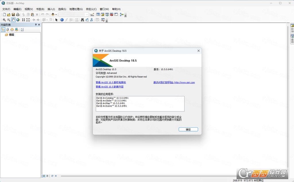The width and height of the screenshot is (294, 182).
Task: Open the 自定义(C) menu
Action: pyautogui.click(x=91, y=9)
